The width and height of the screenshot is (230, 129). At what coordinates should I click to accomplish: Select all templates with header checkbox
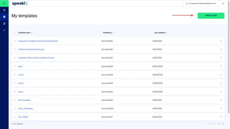pyautogui.click(x=15, y=33)
